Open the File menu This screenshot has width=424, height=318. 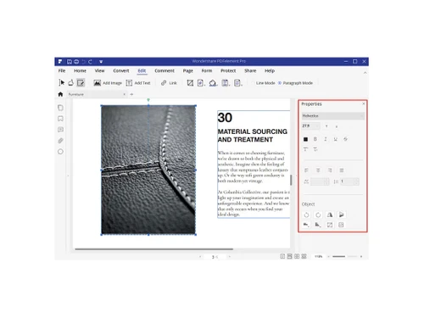[62, 70]
